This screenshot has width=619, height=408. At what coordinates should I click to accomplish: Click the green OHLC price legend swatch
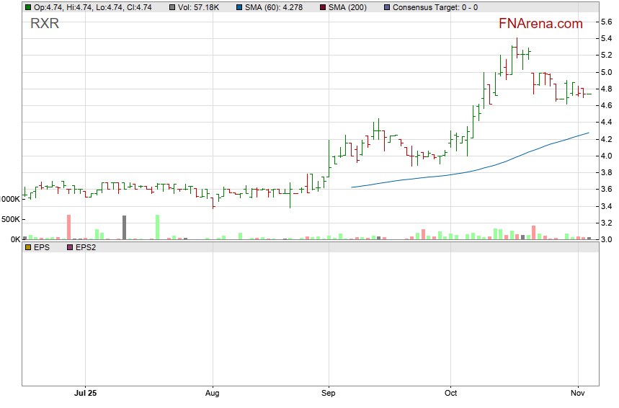pyautogui.click(x=27, y=7)
